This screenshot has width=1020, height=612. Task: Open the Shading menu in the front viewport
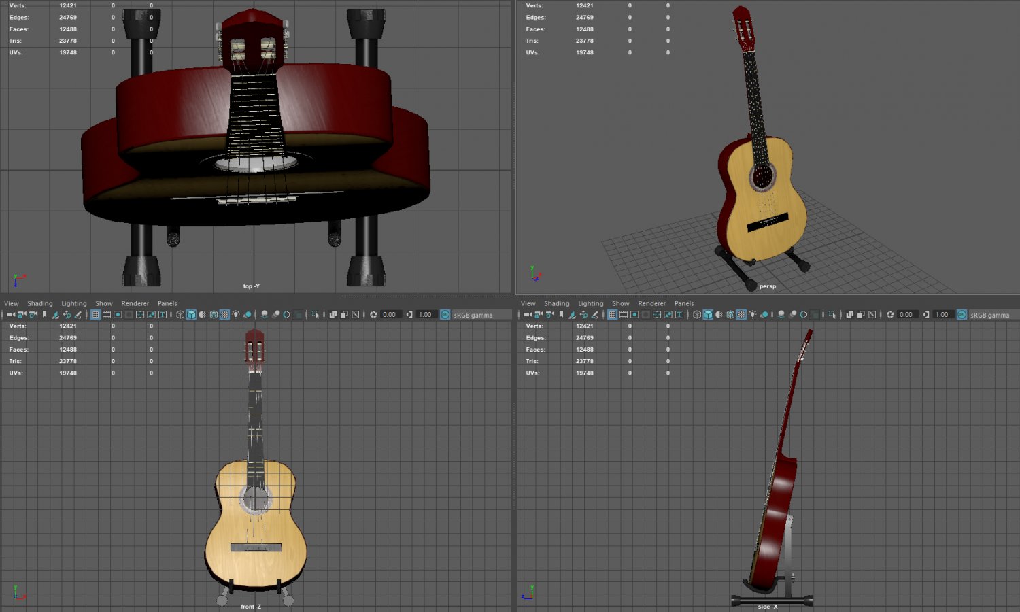point(39,303)
